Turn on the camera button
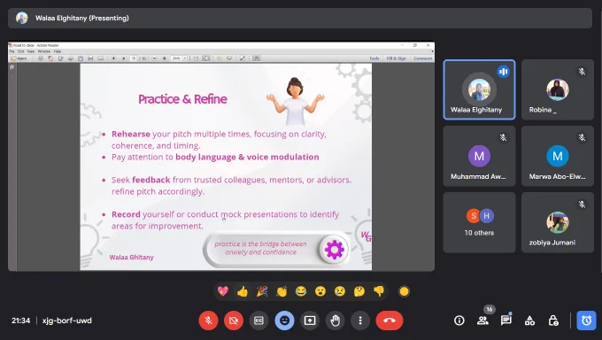The height and width of the screenshot is (340, 602). 234,321
